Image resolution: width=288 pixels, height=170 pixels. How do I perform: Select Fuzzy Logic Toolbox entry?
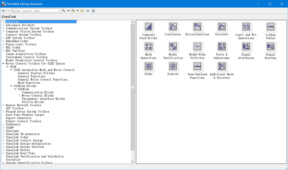click(x=21, y=44)
